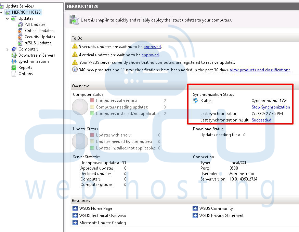Click the WSUS Home Page arrow icon
This screenshot has height=232, width=299.
click(x=75, y=208)
